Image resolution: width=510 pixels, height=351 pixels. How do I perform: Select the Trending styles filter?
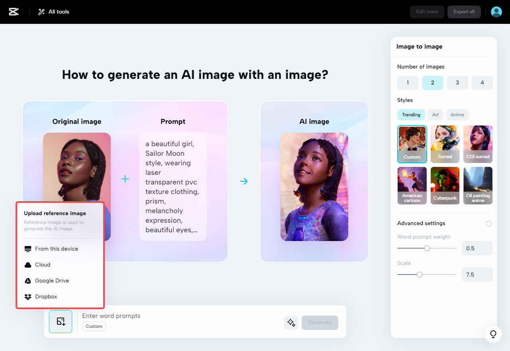pos(411,114)
